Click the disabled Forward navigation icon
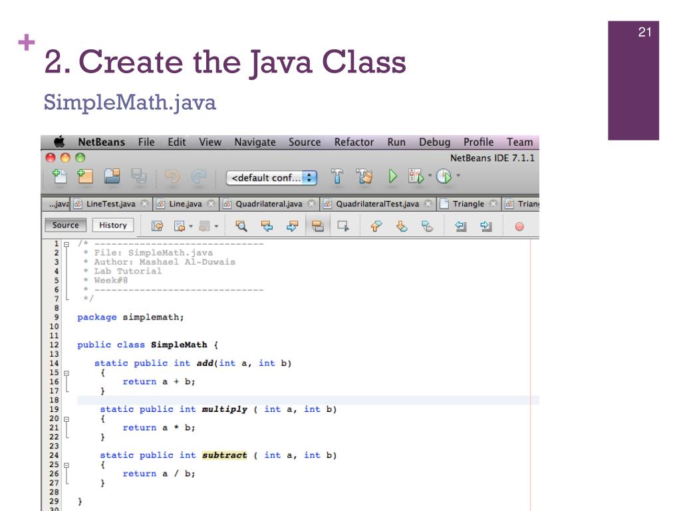This screenshot has width=681, height=511. (x=204, y=226)
